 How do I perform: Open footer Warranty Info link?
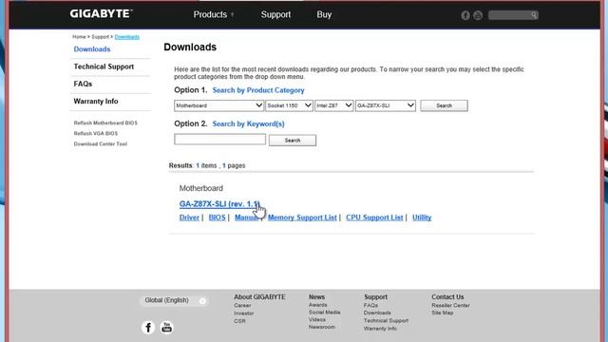[x=380, y=329]
